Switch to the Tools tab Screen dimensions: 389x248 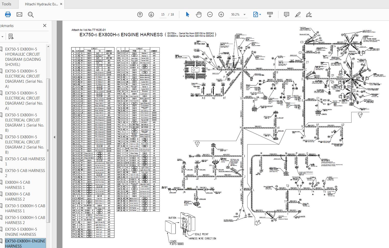(7, 4)
